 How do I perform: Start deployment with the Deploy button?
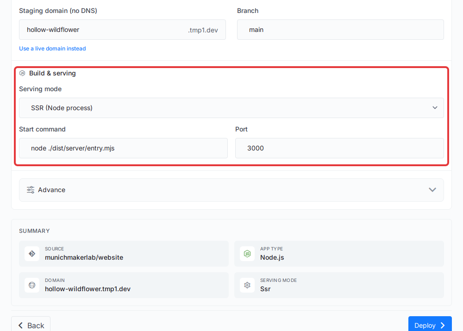click(x=430, y=325)
